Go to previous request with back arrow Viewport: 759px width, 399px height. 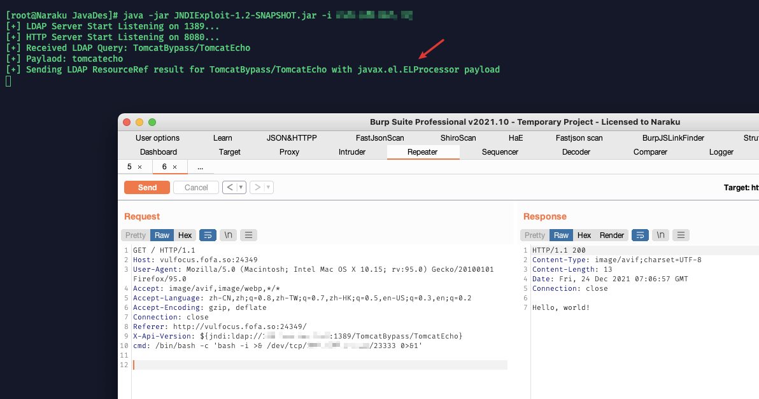[x=230, y=187]
